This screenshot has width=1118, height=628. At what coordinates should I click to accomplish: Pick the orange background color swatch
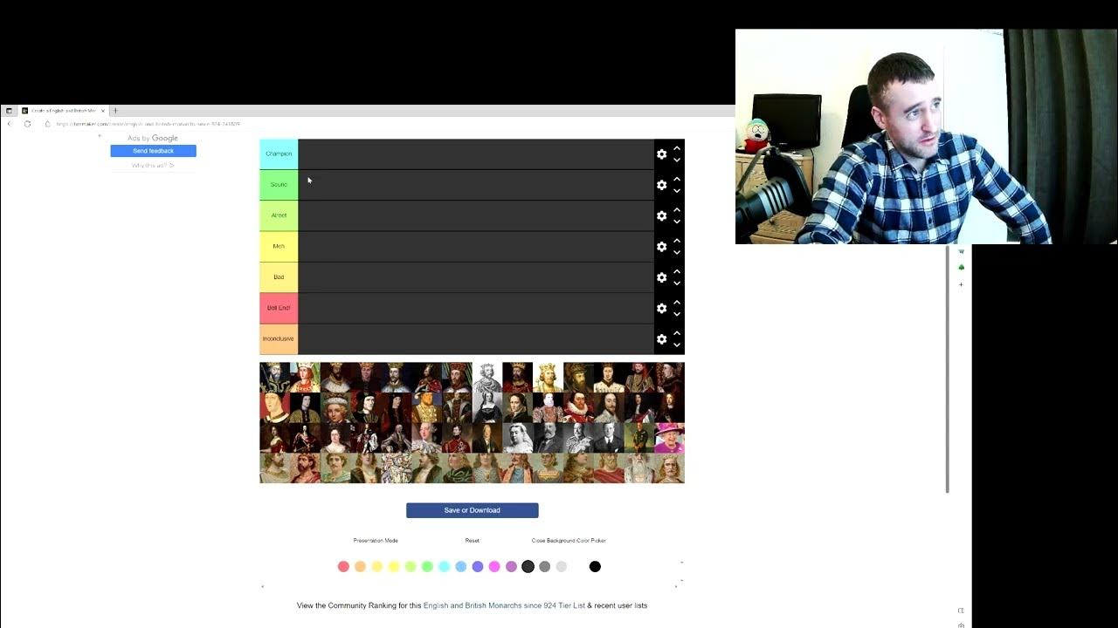360,567
